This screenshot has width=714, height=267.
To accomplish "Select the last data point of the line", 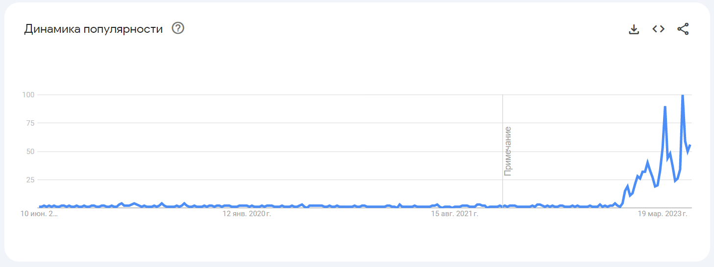I will [690, 145].
